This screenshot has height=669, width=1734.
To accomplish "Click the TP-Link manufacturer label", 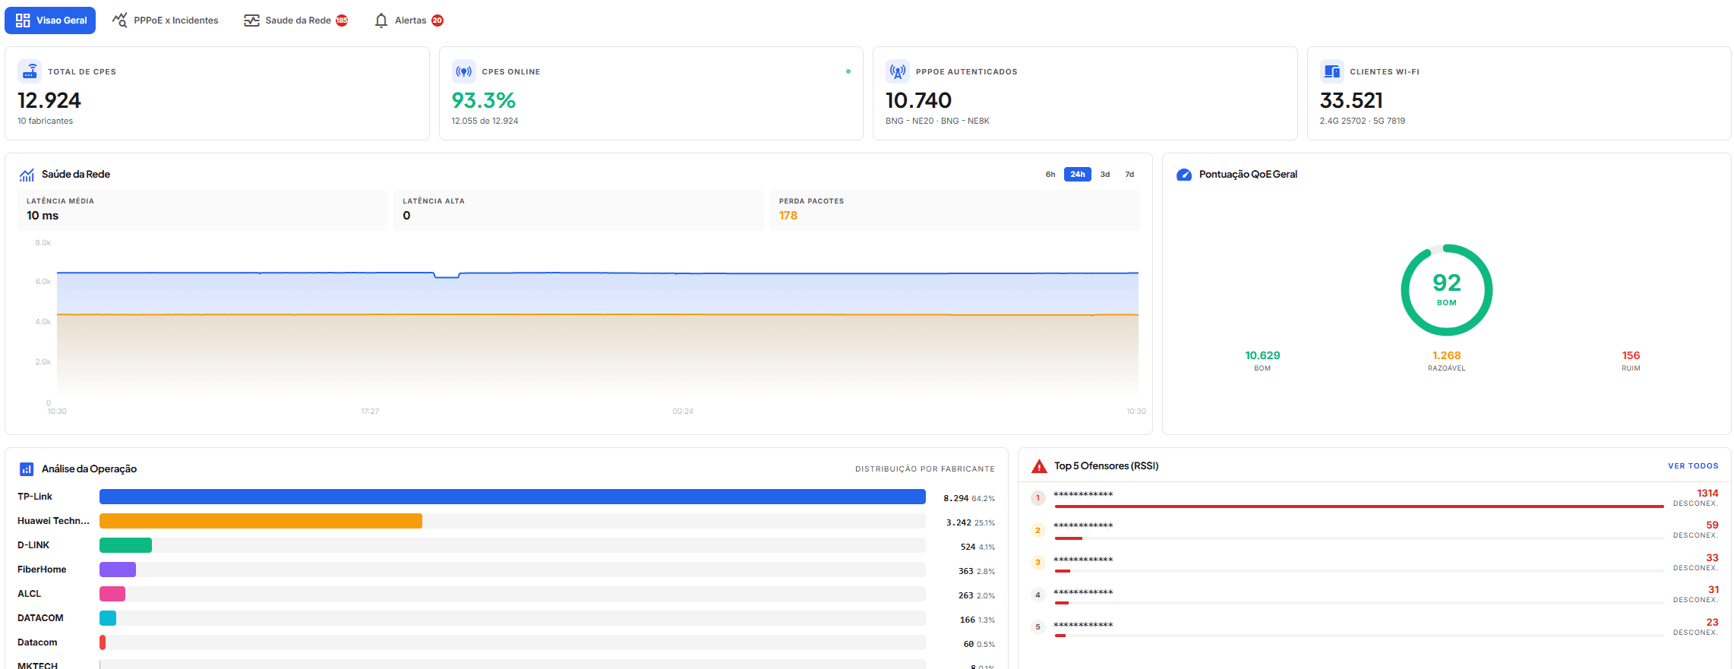I will pyautogui.click(x=35, y=497).
